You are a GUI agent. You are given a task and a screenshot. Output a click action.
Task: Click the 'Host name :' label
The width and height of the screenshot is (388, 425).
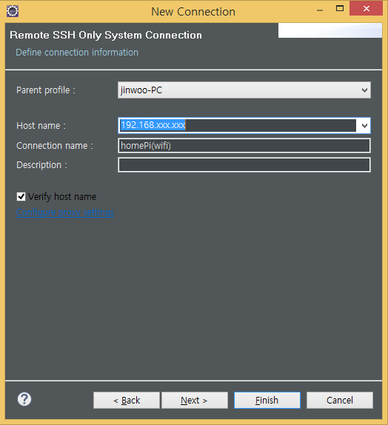[41, 125]
